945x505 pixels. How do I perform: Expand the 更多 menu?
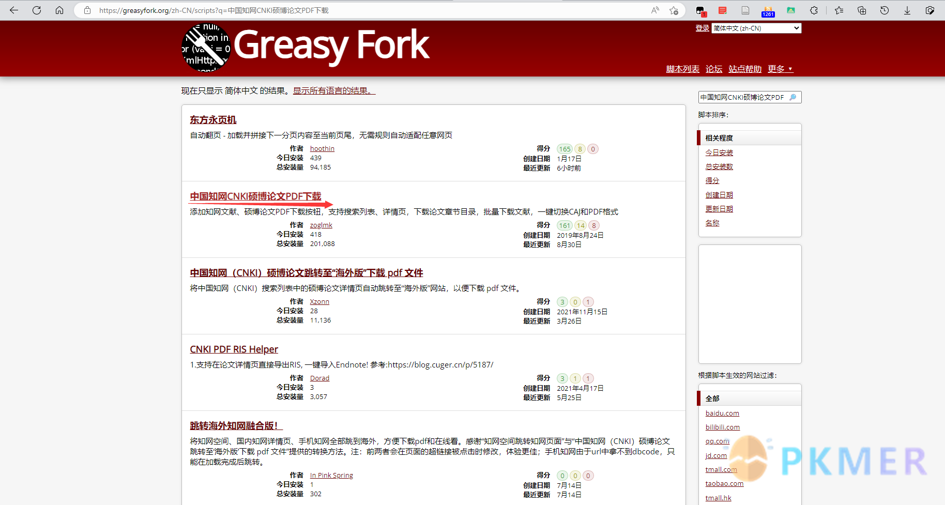tap(780, 69)
